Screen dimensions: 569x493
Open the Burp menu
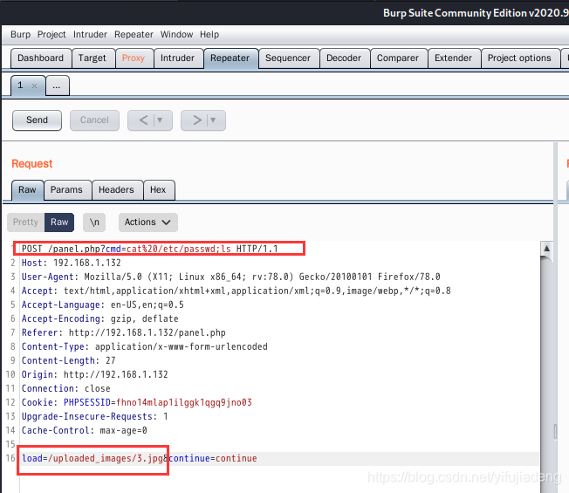(20, 34)
